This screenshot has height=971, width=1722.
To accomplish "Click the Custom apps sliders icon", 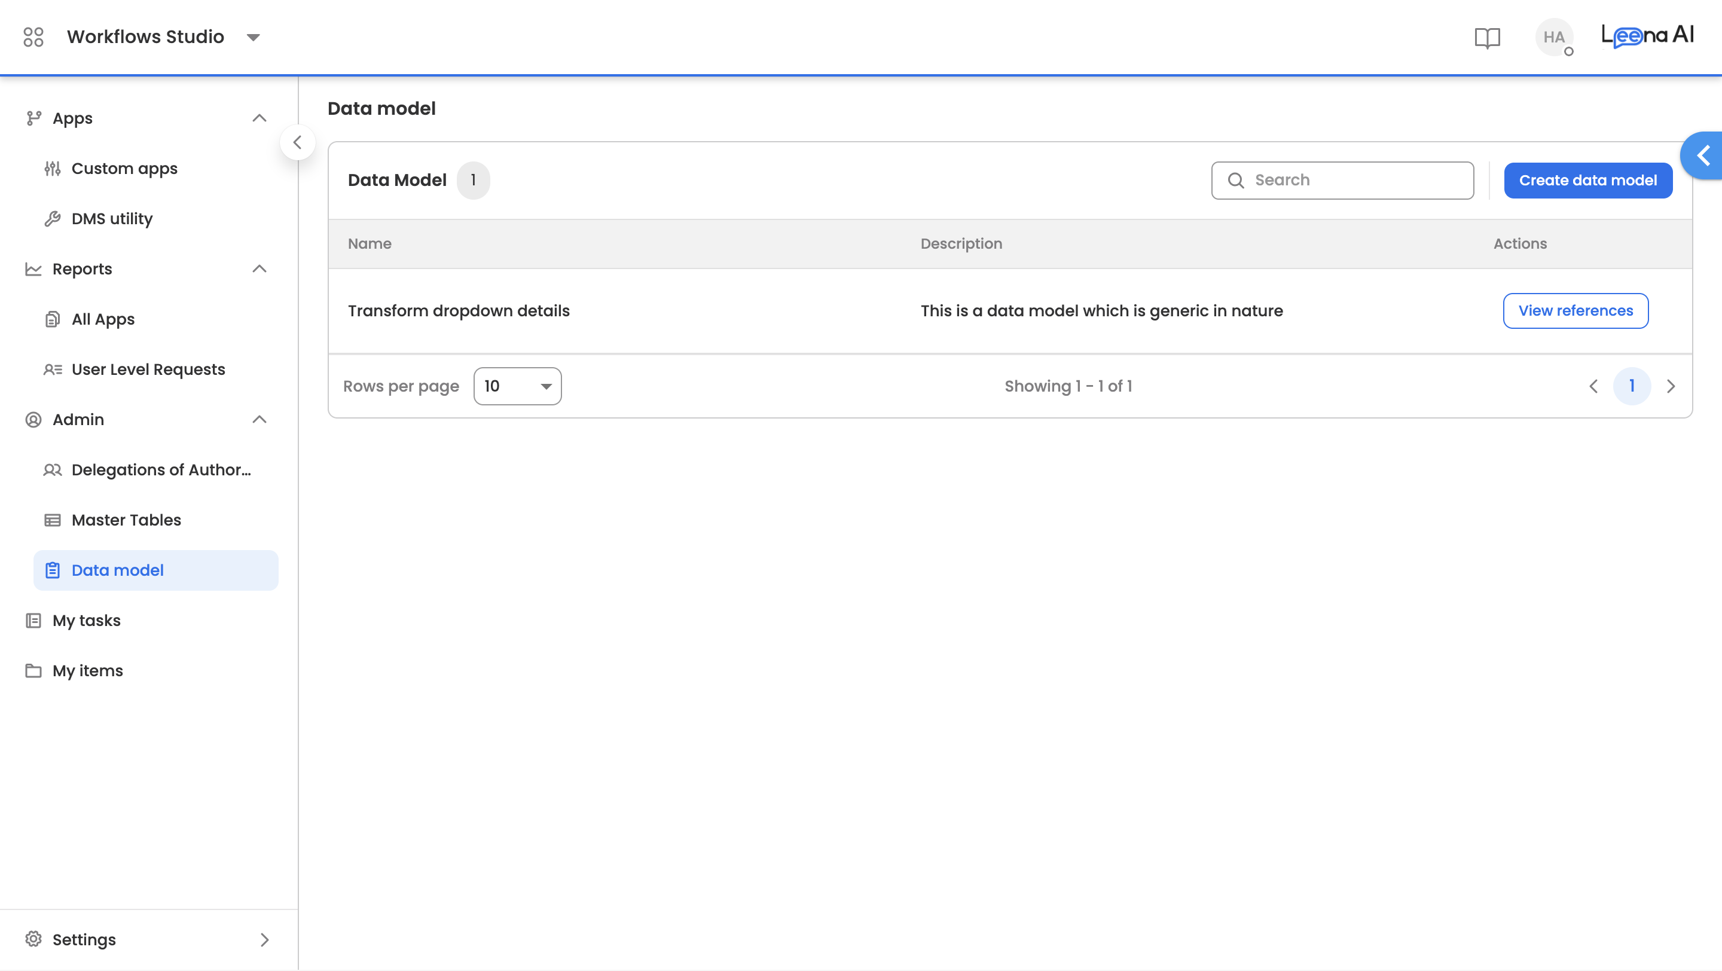I will pos(53,169).
